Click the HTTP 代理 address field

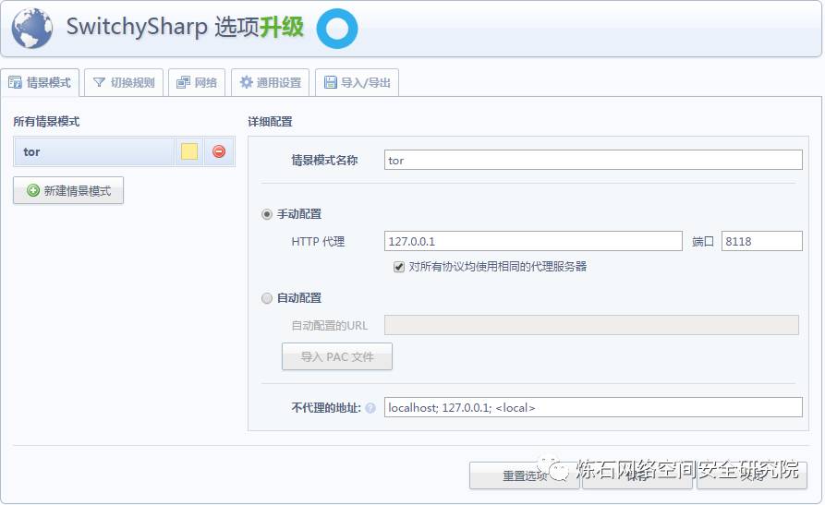[533, 241]
